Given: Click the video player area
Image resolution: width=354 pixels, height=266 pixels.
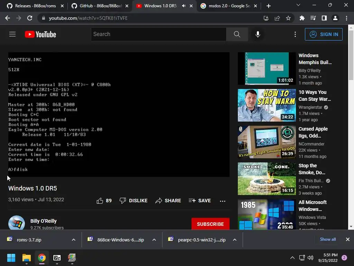Looking at the screenshot, I should tap(119, 114).
